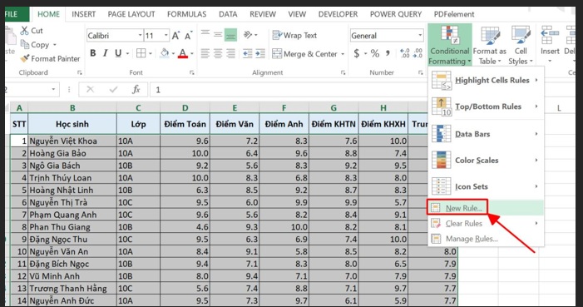Decrease font size with small A
This screenshot has width=583, height=307.
188,36
